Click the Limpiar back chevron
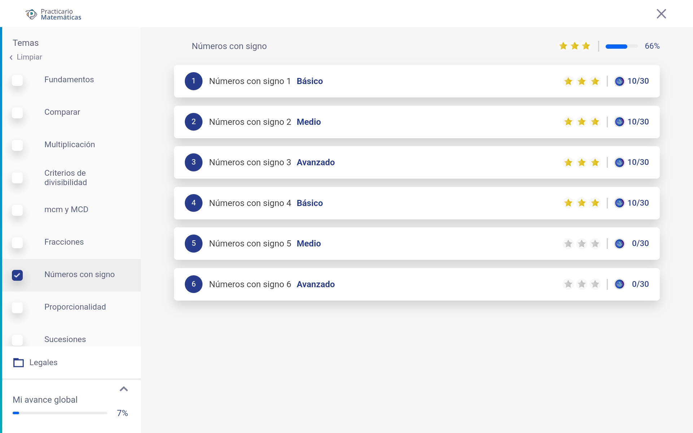 (x=11, y=57)
